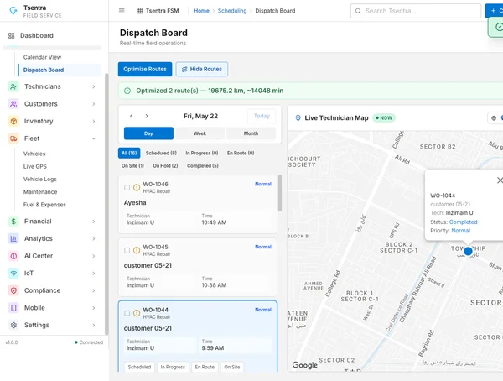The image size is (503, 381).
Task: Click the Financial dollar icon
Action: (x=13, y=222)
